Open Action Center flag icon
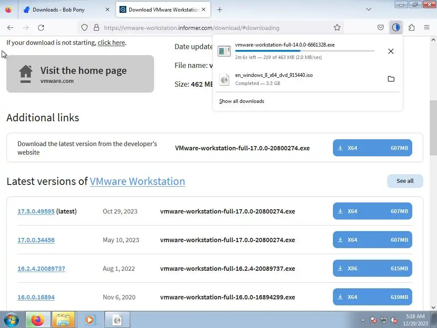This screenshot has width=437, height=328. point(373,320)
